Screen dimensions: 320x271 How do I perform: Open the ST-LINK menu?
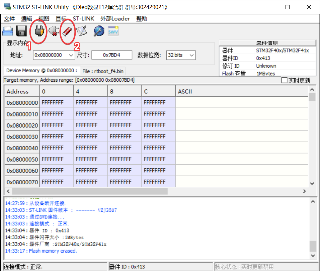(x=83, y=19)
